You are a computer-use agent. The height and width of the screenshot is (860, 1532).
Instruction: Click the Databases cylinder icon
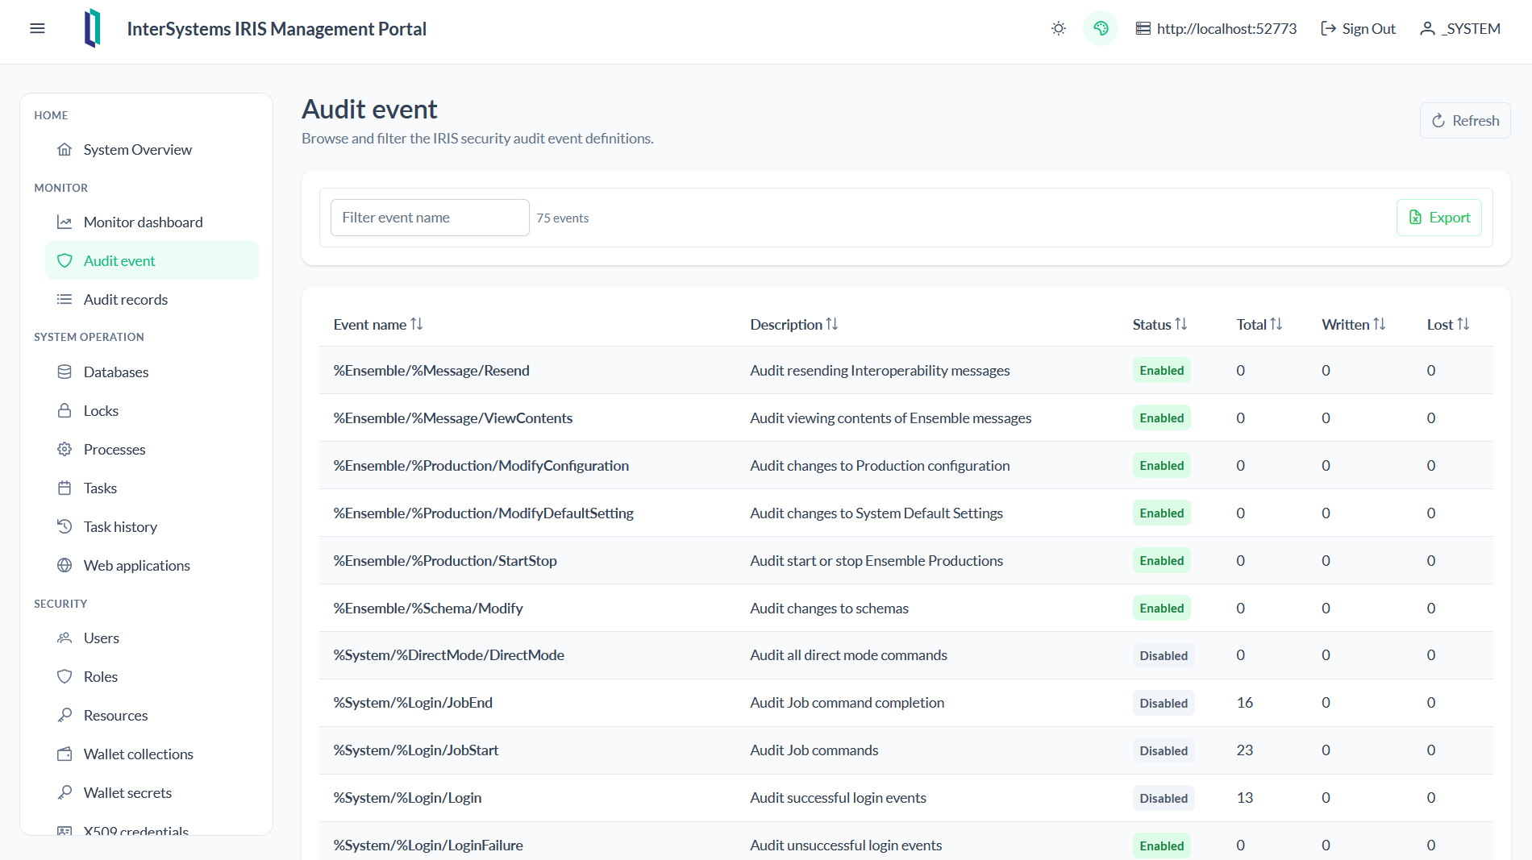pyautogui.click(x=65, y=372)
